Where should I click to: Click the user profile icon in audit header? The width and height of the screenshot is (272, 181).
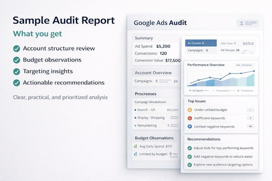coord(242,23)
